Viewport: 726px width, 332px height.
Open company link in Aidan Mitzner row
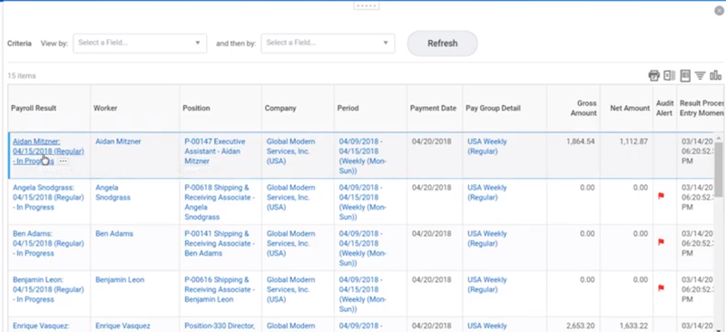point(290,151)
